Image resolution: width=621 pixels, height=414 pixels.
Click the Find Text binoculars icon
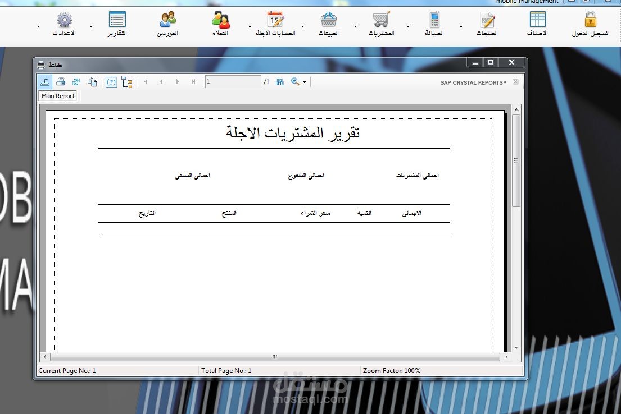[x=280, y=82]
